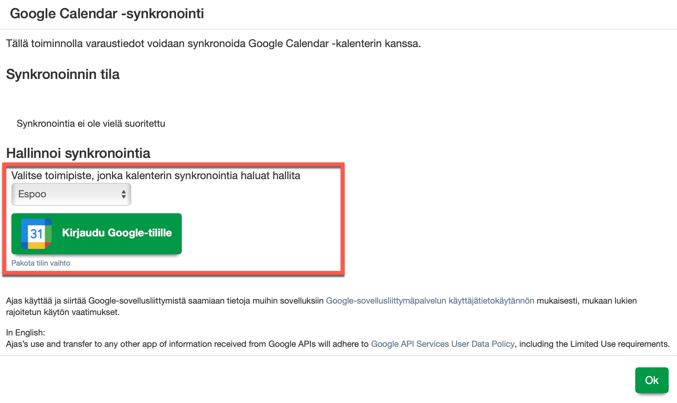Screen dimensions: 677x403
Task: Click the text Ajas's use and transfer
Action: (x=49, y=344)
